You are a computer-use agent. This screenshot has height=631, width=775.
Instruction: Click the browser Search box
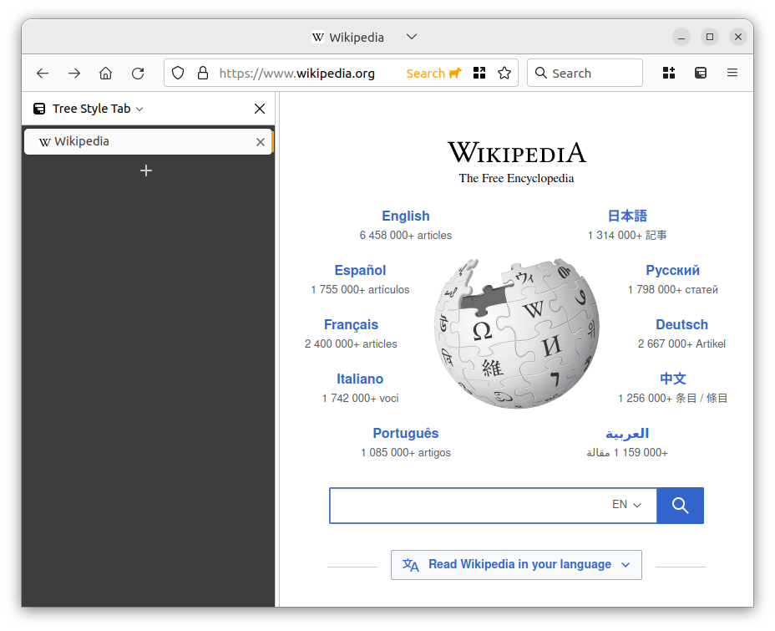[585, 74]
